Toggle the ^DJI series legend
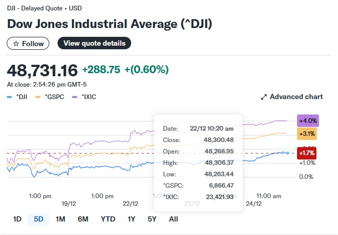 click(x=18, y=97)
